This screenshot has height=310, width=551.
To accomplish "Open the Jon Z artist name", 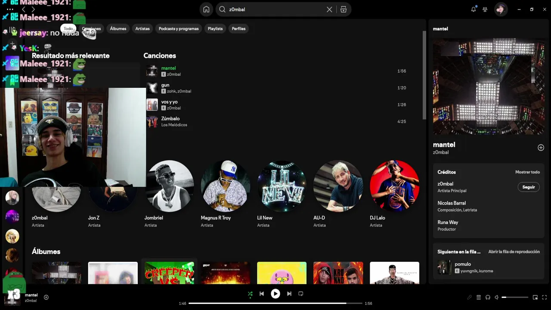I will [94, 218].
